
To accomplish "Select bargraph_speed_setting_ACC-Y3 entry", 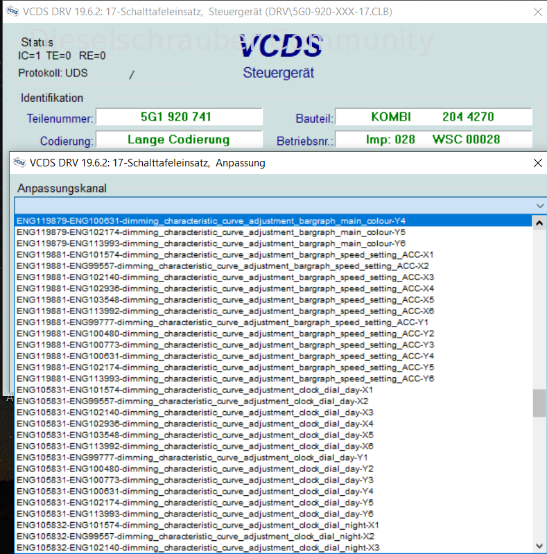I will point(273,345).
